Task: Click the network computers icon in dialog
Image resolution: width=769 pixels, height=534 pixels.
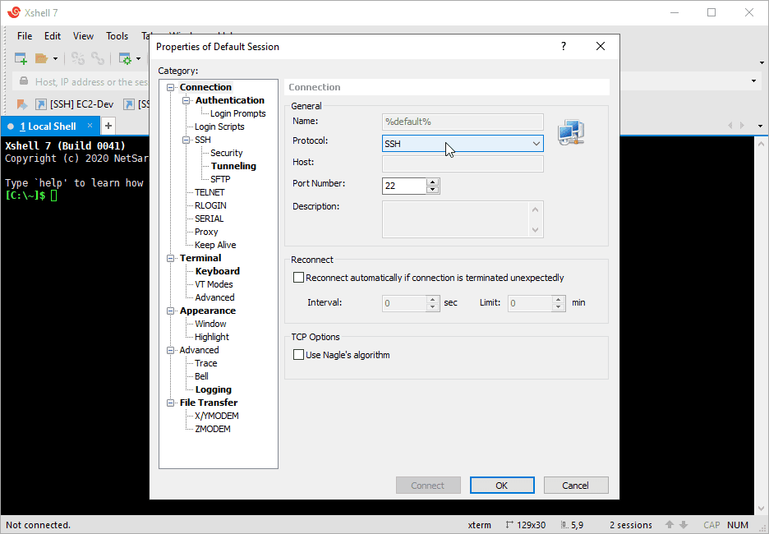Action: [570, 132]
